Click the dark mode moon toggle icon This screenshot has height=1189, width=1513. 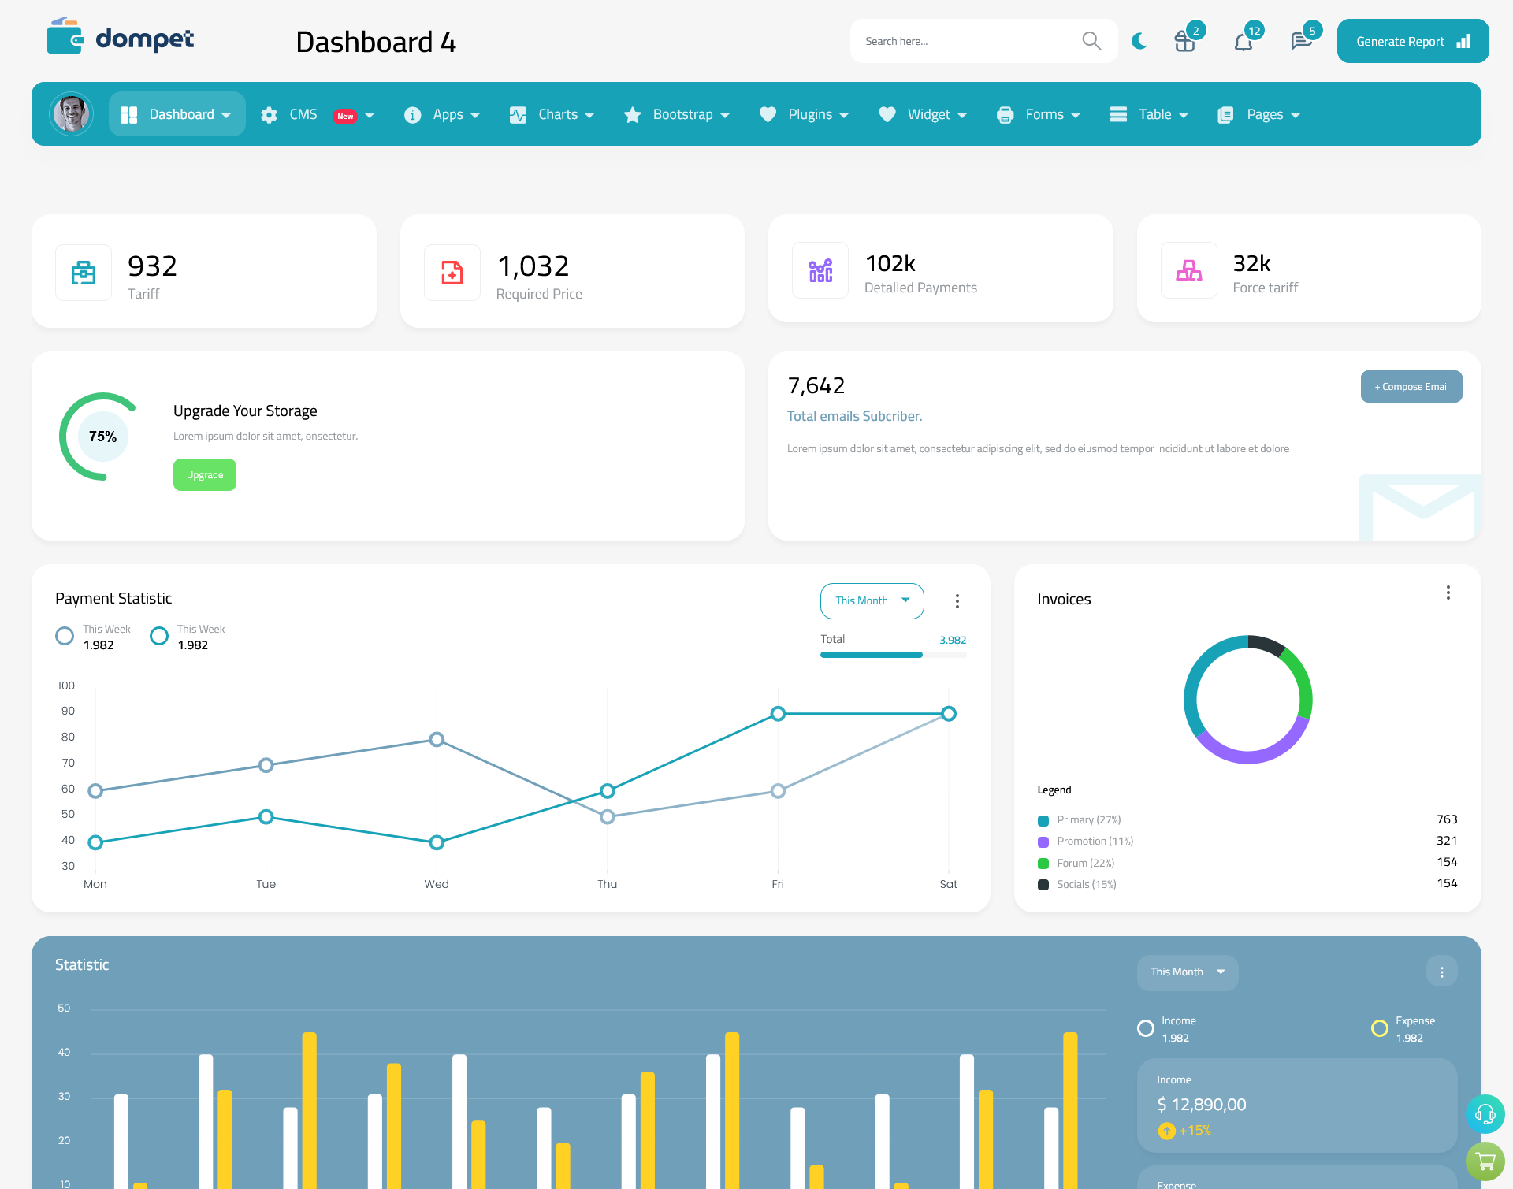[1139, 40]
